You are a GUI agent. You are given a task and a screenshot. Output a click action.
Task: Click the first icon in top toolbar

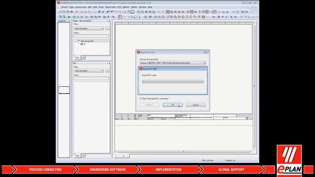tap(60, 12)
